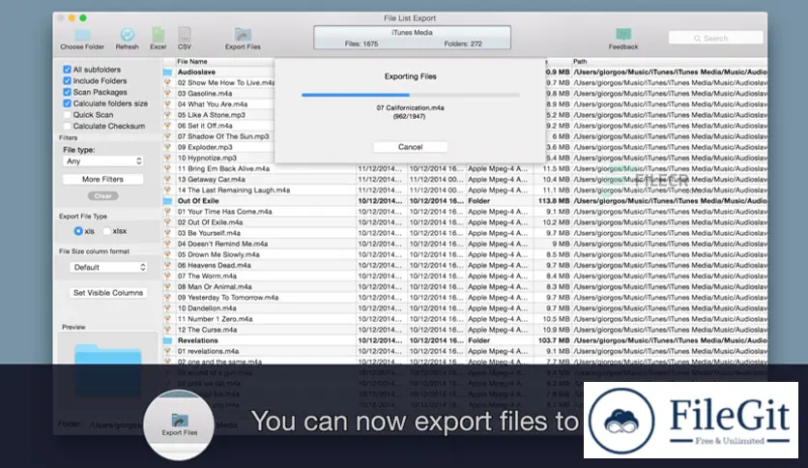
Task: Click the Excel export icon
Action: 159,35
